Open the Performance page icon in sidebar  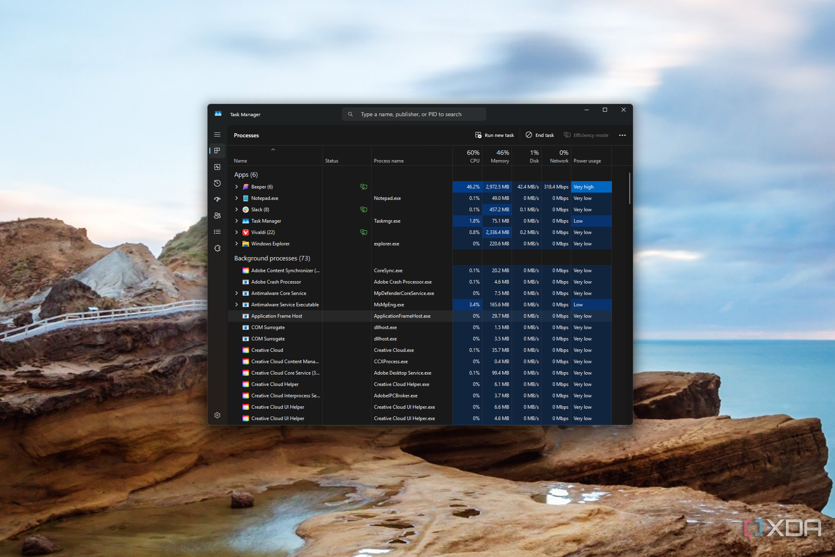[x=217, y=167]
